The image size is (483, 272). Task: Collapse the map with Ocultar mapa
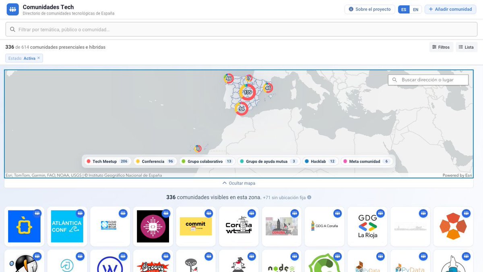239,183
